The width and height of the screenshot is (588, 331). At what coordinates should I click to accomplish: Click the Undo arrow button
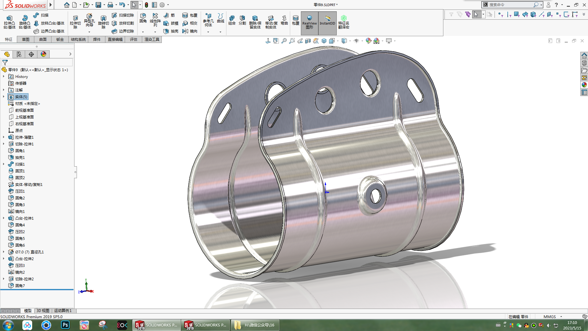122,5
